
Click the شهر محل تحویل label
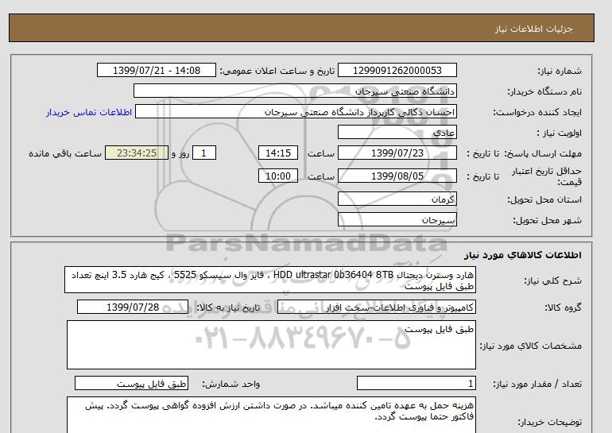(547, 220)
